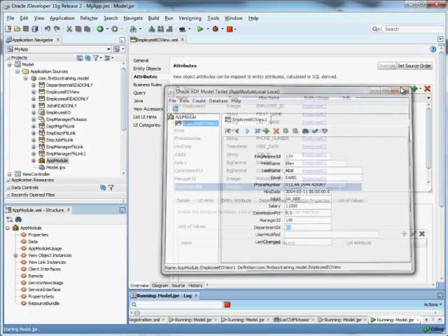Select EmployeeEOView1 in Model Tester tree
This screenshot has width=448, height=336.
tap(200, 123)
